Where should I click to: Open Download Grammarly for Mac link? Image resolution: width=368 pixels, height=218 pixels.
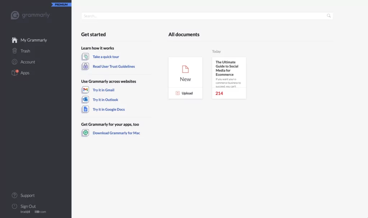(116, 133)
